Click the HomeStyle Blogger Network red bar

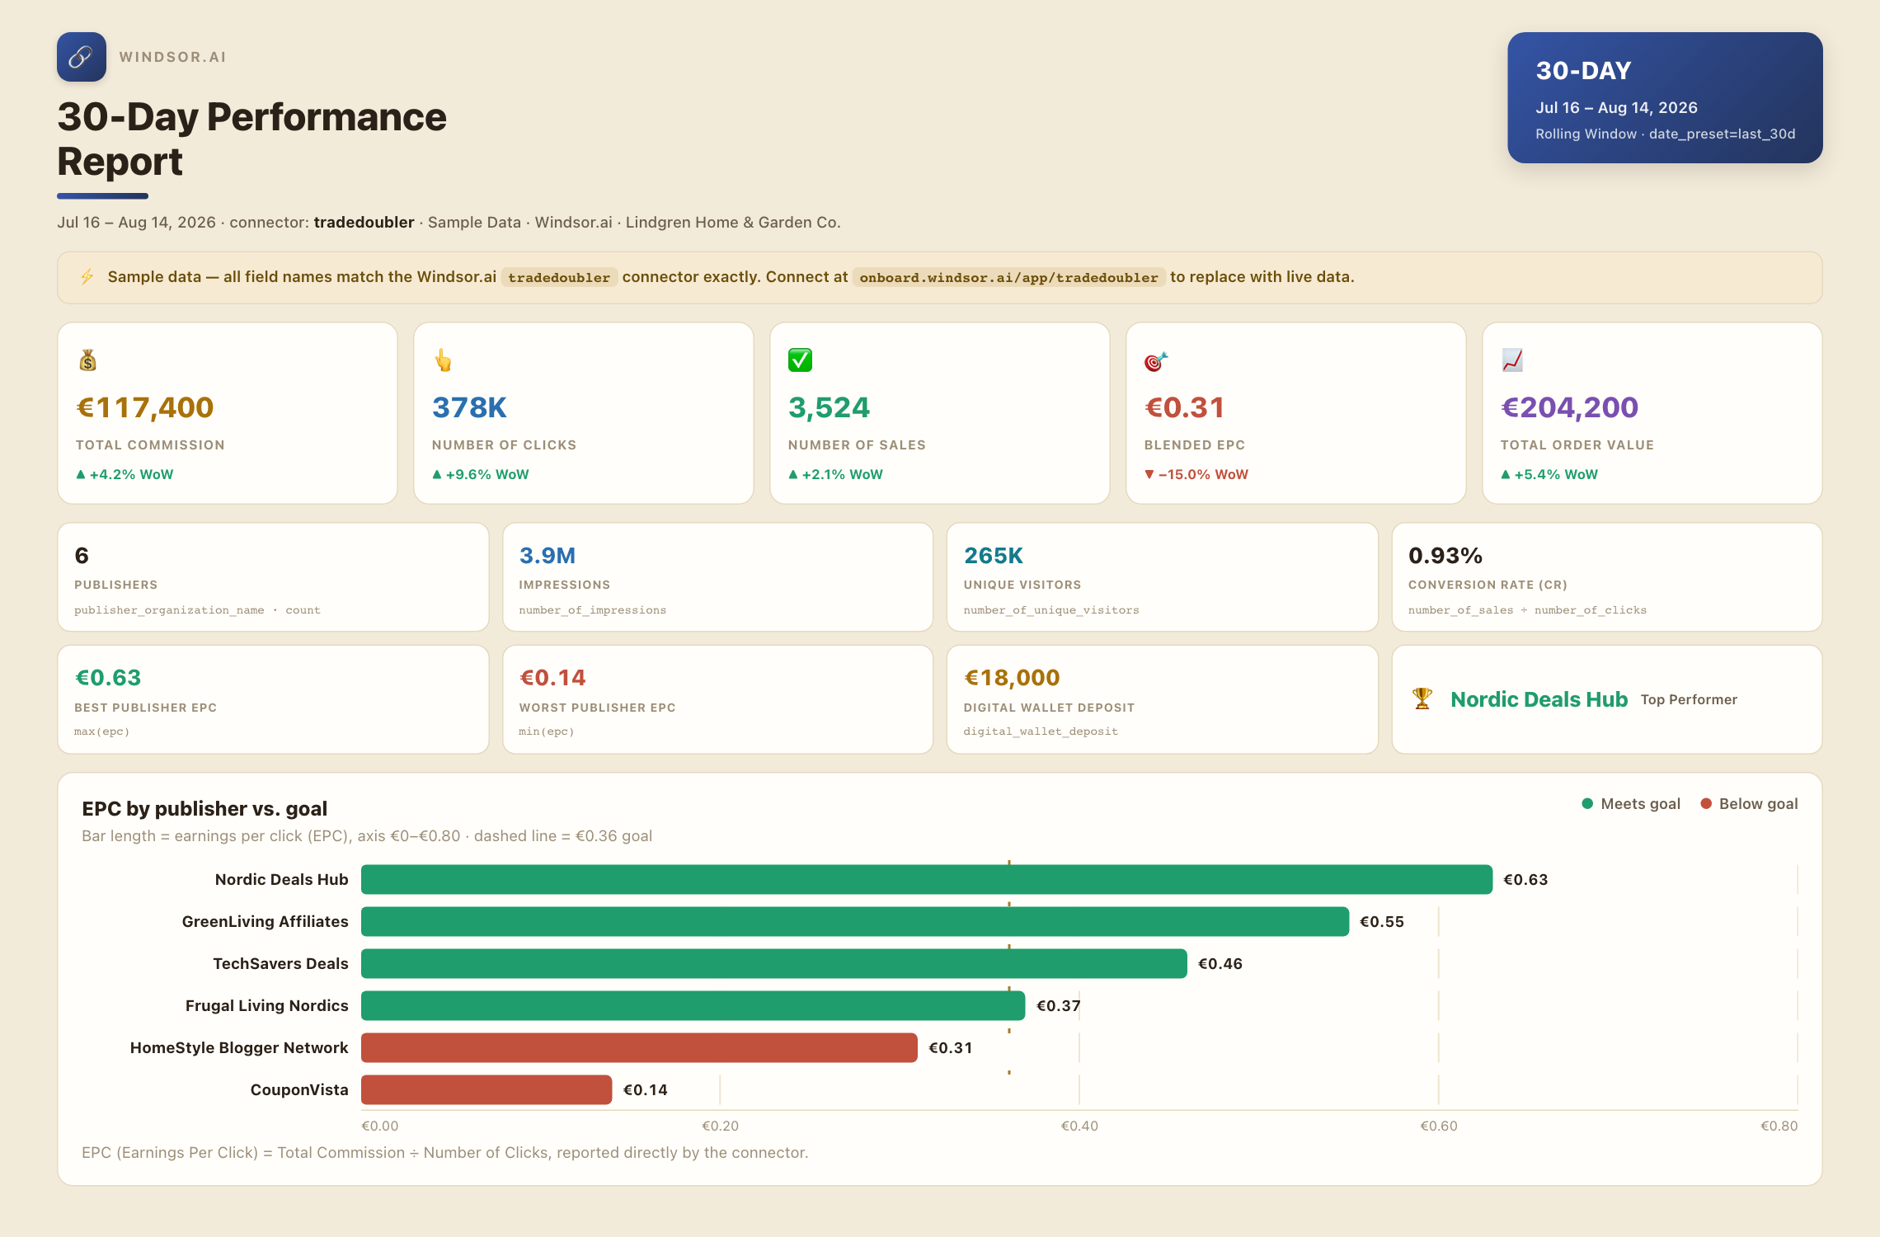tap(639, 1047)
